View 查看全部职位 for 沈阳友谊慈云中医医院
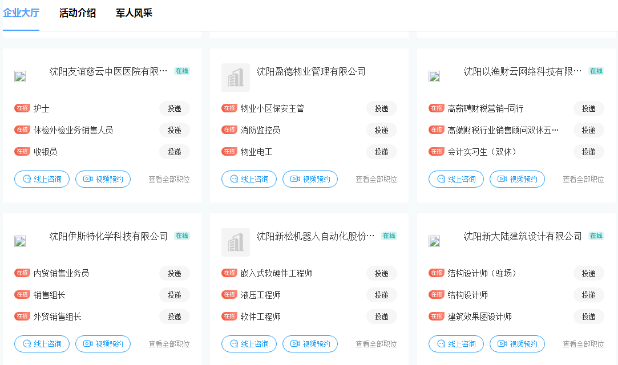This screenshot has height=365, width=618. pyautogui.click(x=169, y=179)
